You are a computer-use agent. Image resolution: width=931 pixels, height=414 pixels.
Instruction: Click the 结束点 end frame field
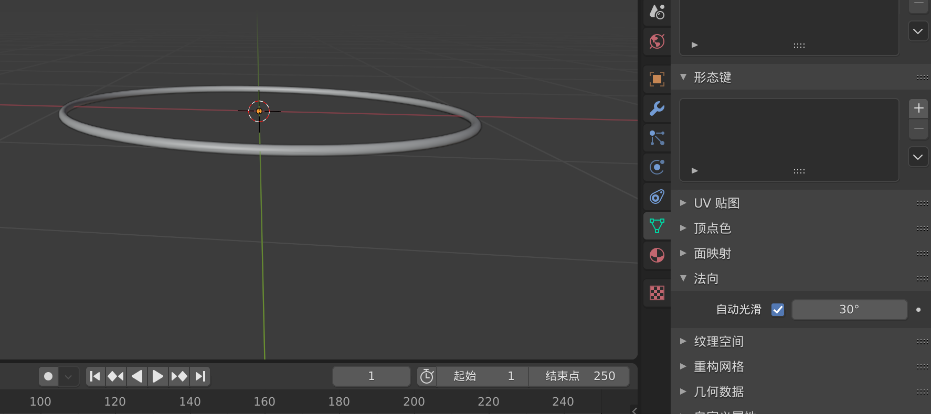(579, 376)
